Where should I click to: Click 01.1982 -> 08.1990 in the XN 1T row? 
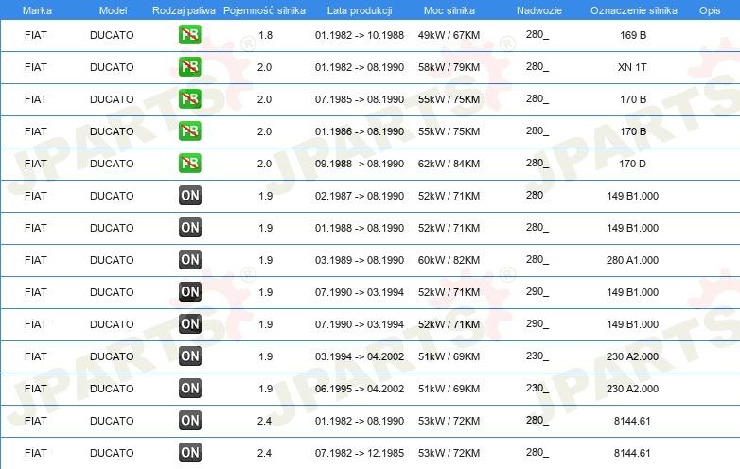coord(360,67)
